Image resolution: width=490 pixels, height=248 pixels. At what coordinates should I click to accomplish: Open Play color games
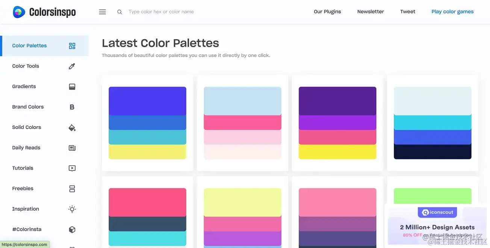click(x=452, y=11)
